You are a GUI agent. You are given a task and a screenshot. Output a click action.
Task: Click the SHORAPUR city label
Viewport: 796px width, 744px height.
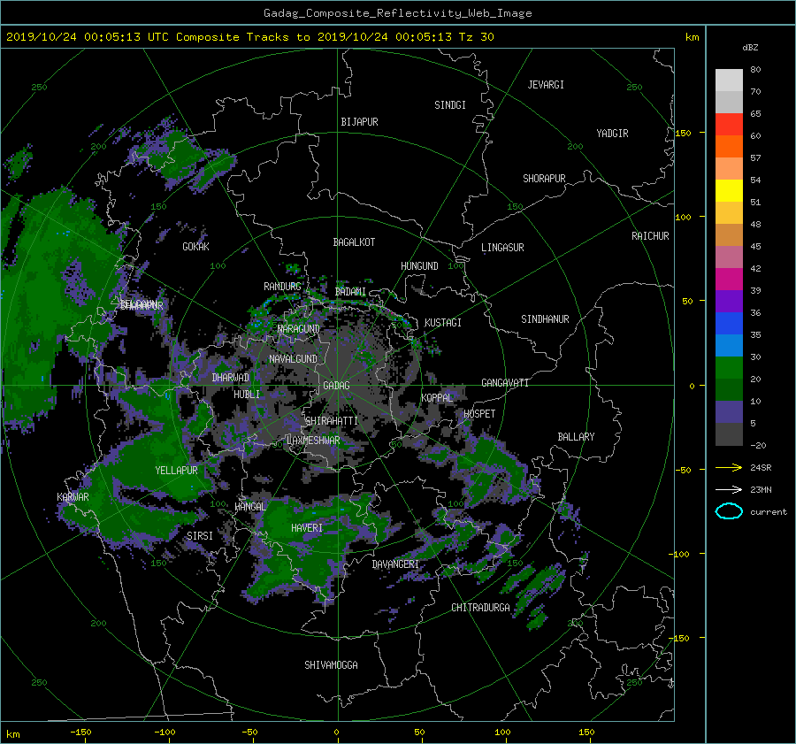point(544,179)
